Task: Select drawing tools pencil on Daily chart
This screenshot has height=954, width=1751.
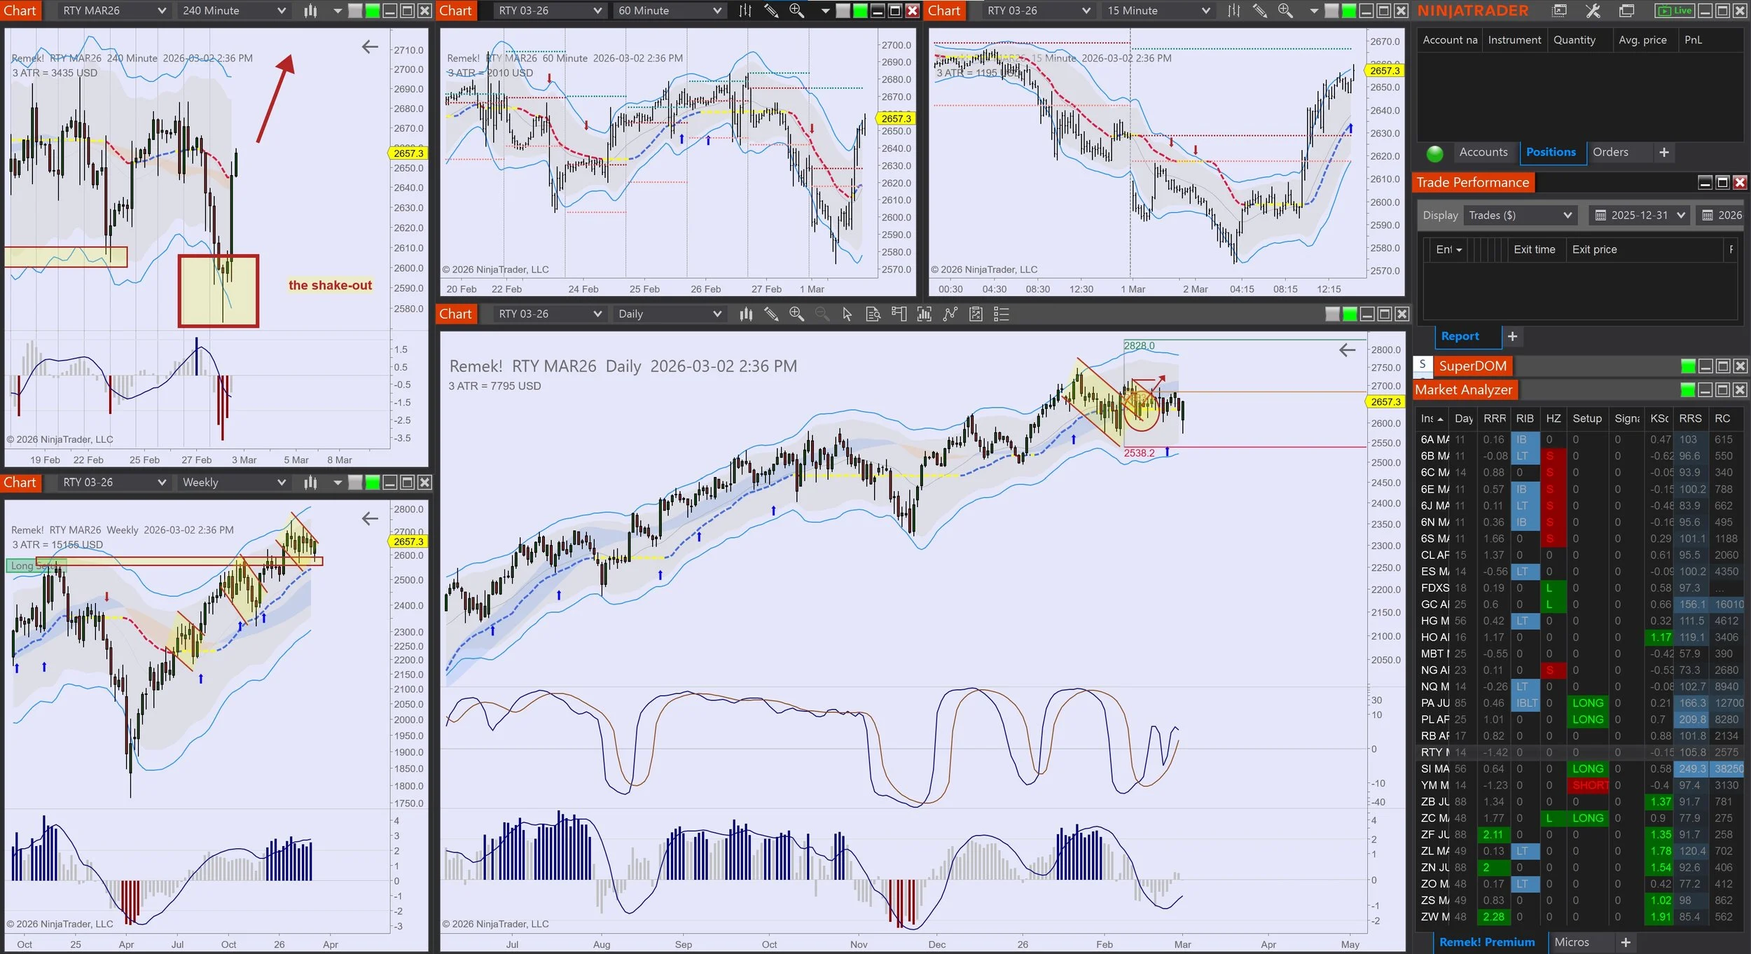Action: click(x=771, y=314)
